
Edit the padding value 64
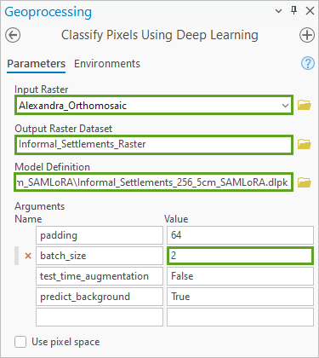(240, 235)
